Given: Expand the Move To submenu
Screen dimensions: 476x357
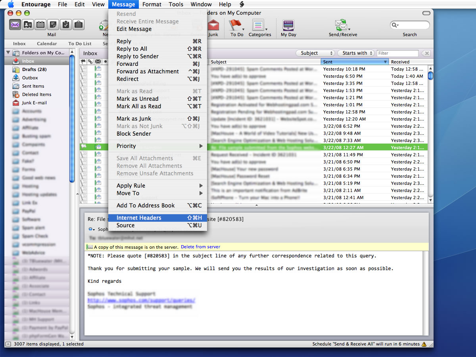Looking at the screenshot, I should [x=157, y=193].
